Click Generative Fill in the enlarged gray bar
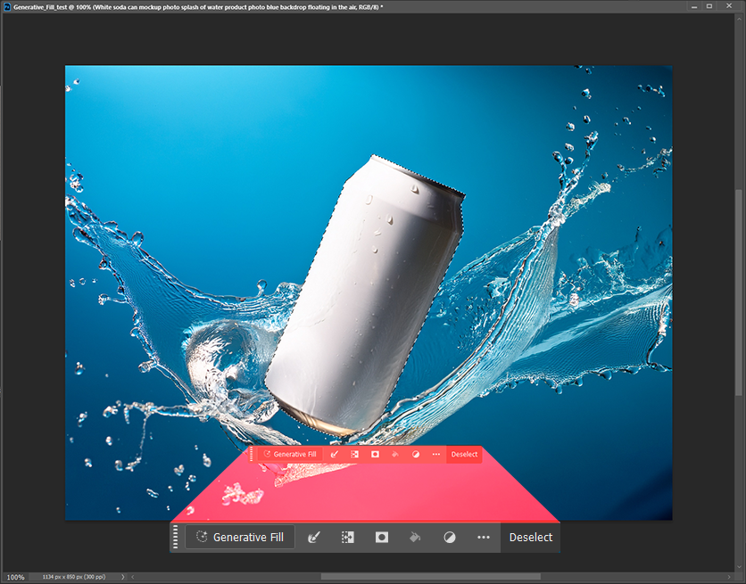 (240, 538)
